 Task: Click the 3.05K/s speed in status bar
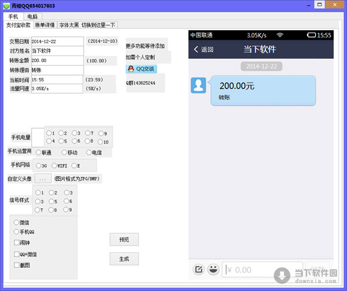point(257,35)
